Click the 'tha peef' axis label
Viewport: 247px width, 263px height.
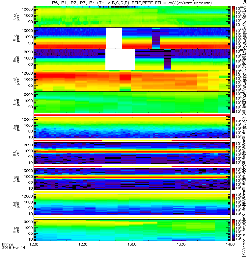coord(16,17)
